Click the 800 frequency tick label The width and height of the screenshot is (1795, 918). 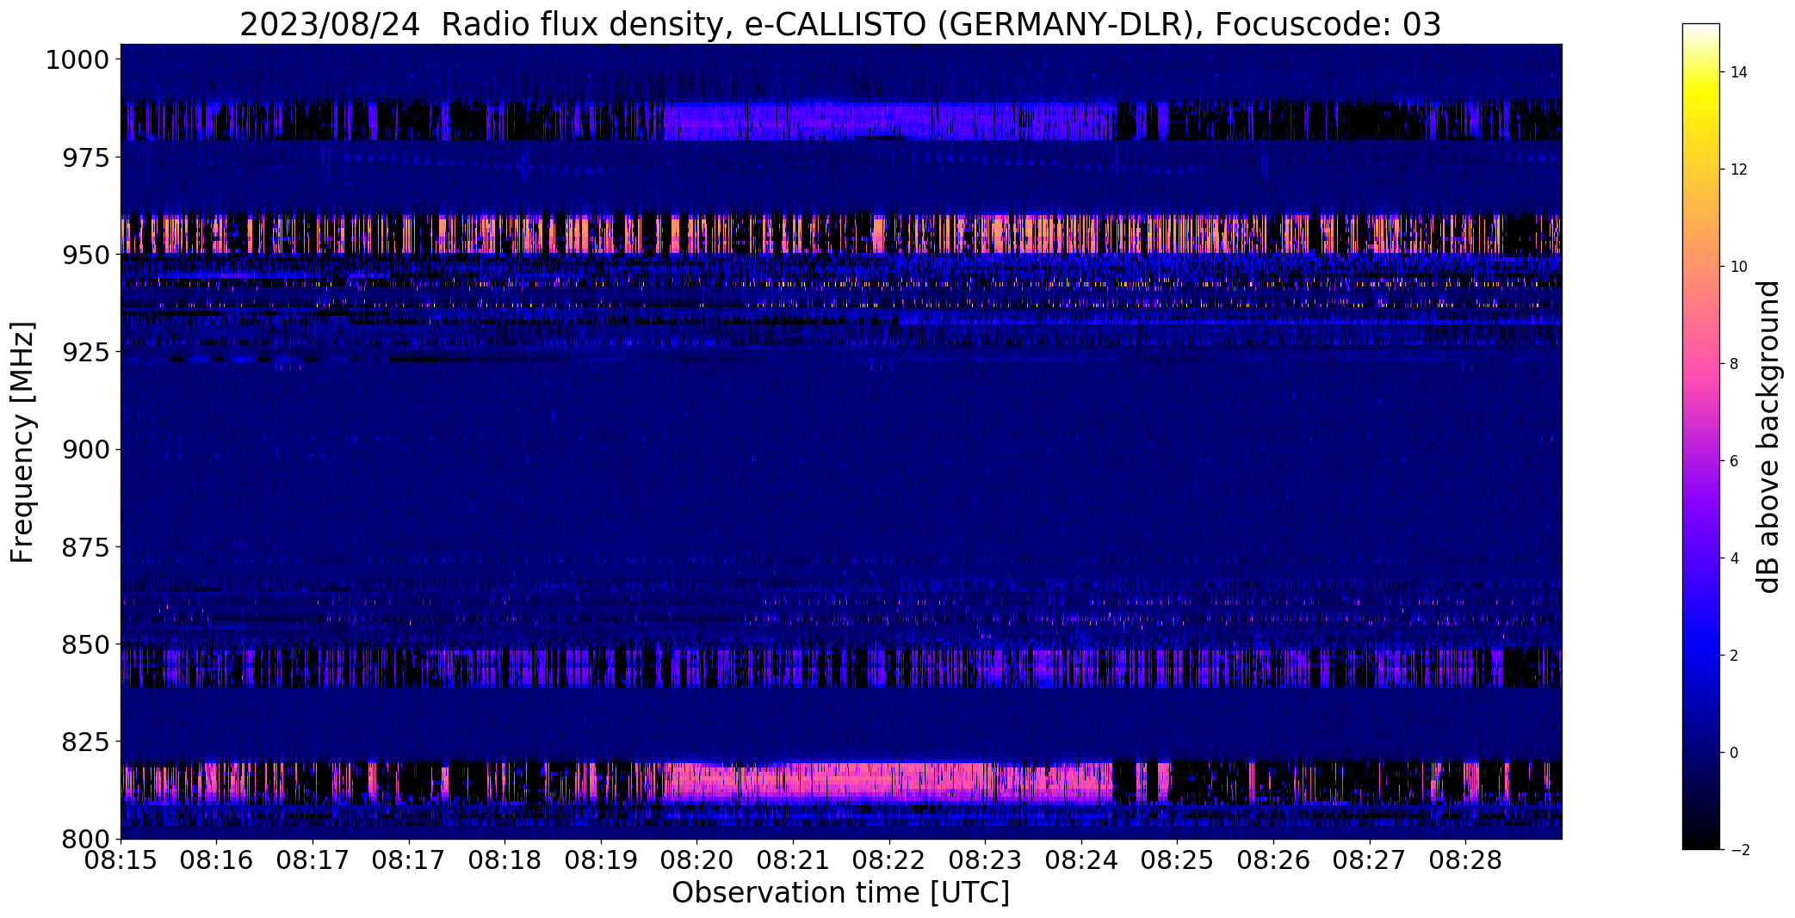point(85,839)
